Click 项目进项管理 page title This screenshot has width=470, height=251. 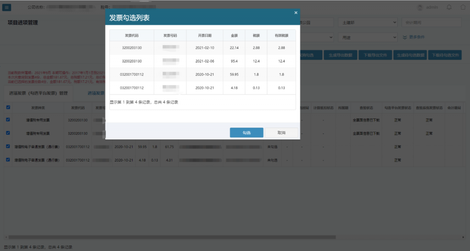point(23,23)
